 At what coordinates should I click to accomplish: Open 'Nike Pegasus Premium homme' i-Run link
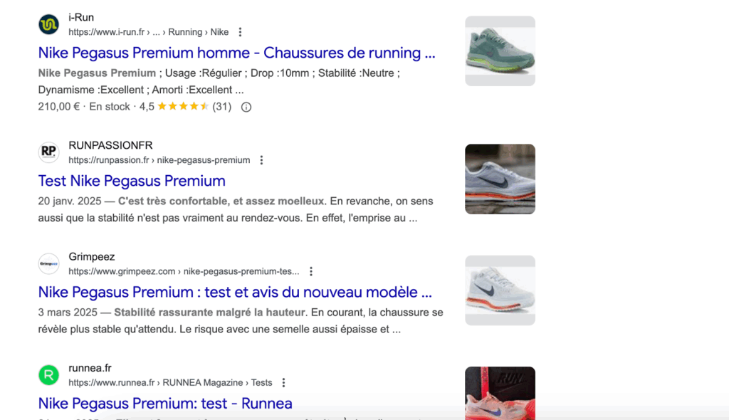(x=236, y=53)
